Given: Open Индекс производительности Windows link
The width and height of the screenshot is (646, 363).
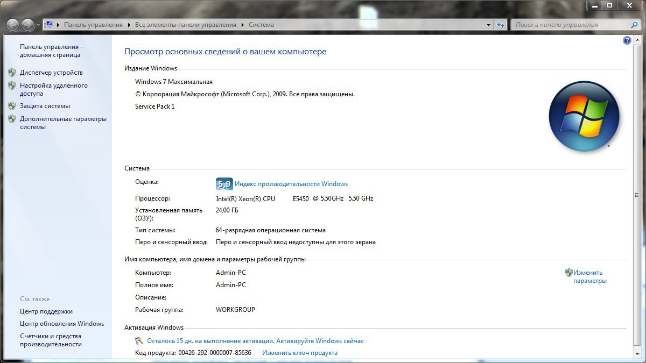Looking at the screenshot, I should [291, 184].
